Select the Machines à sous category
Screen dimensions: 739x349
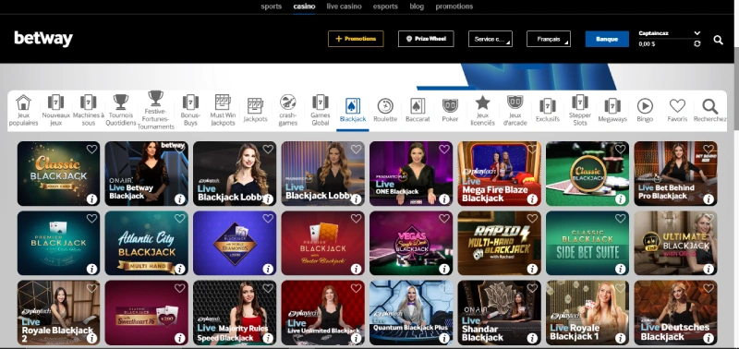click(88, 110)
